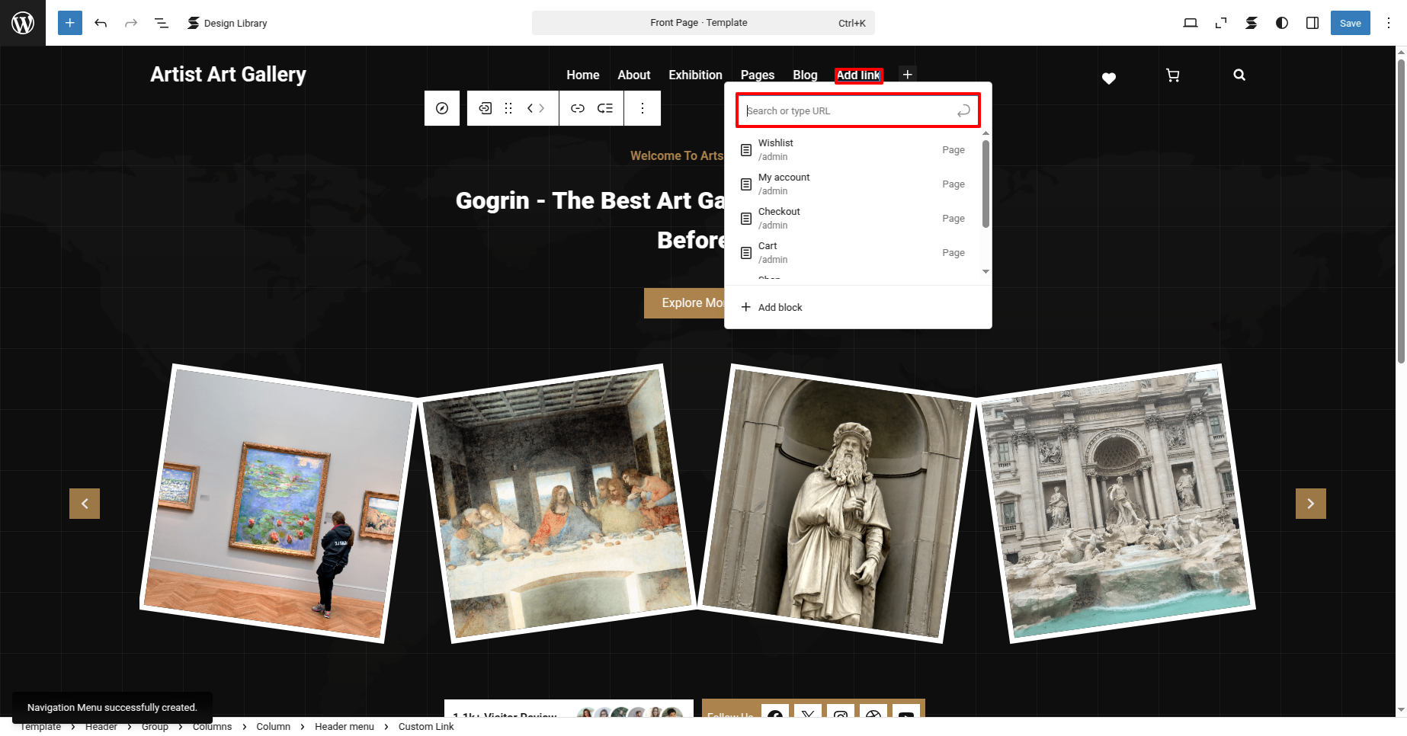Choose the My account page suggestion
This screenshot has width=1407, height=736.
[854, 184]
